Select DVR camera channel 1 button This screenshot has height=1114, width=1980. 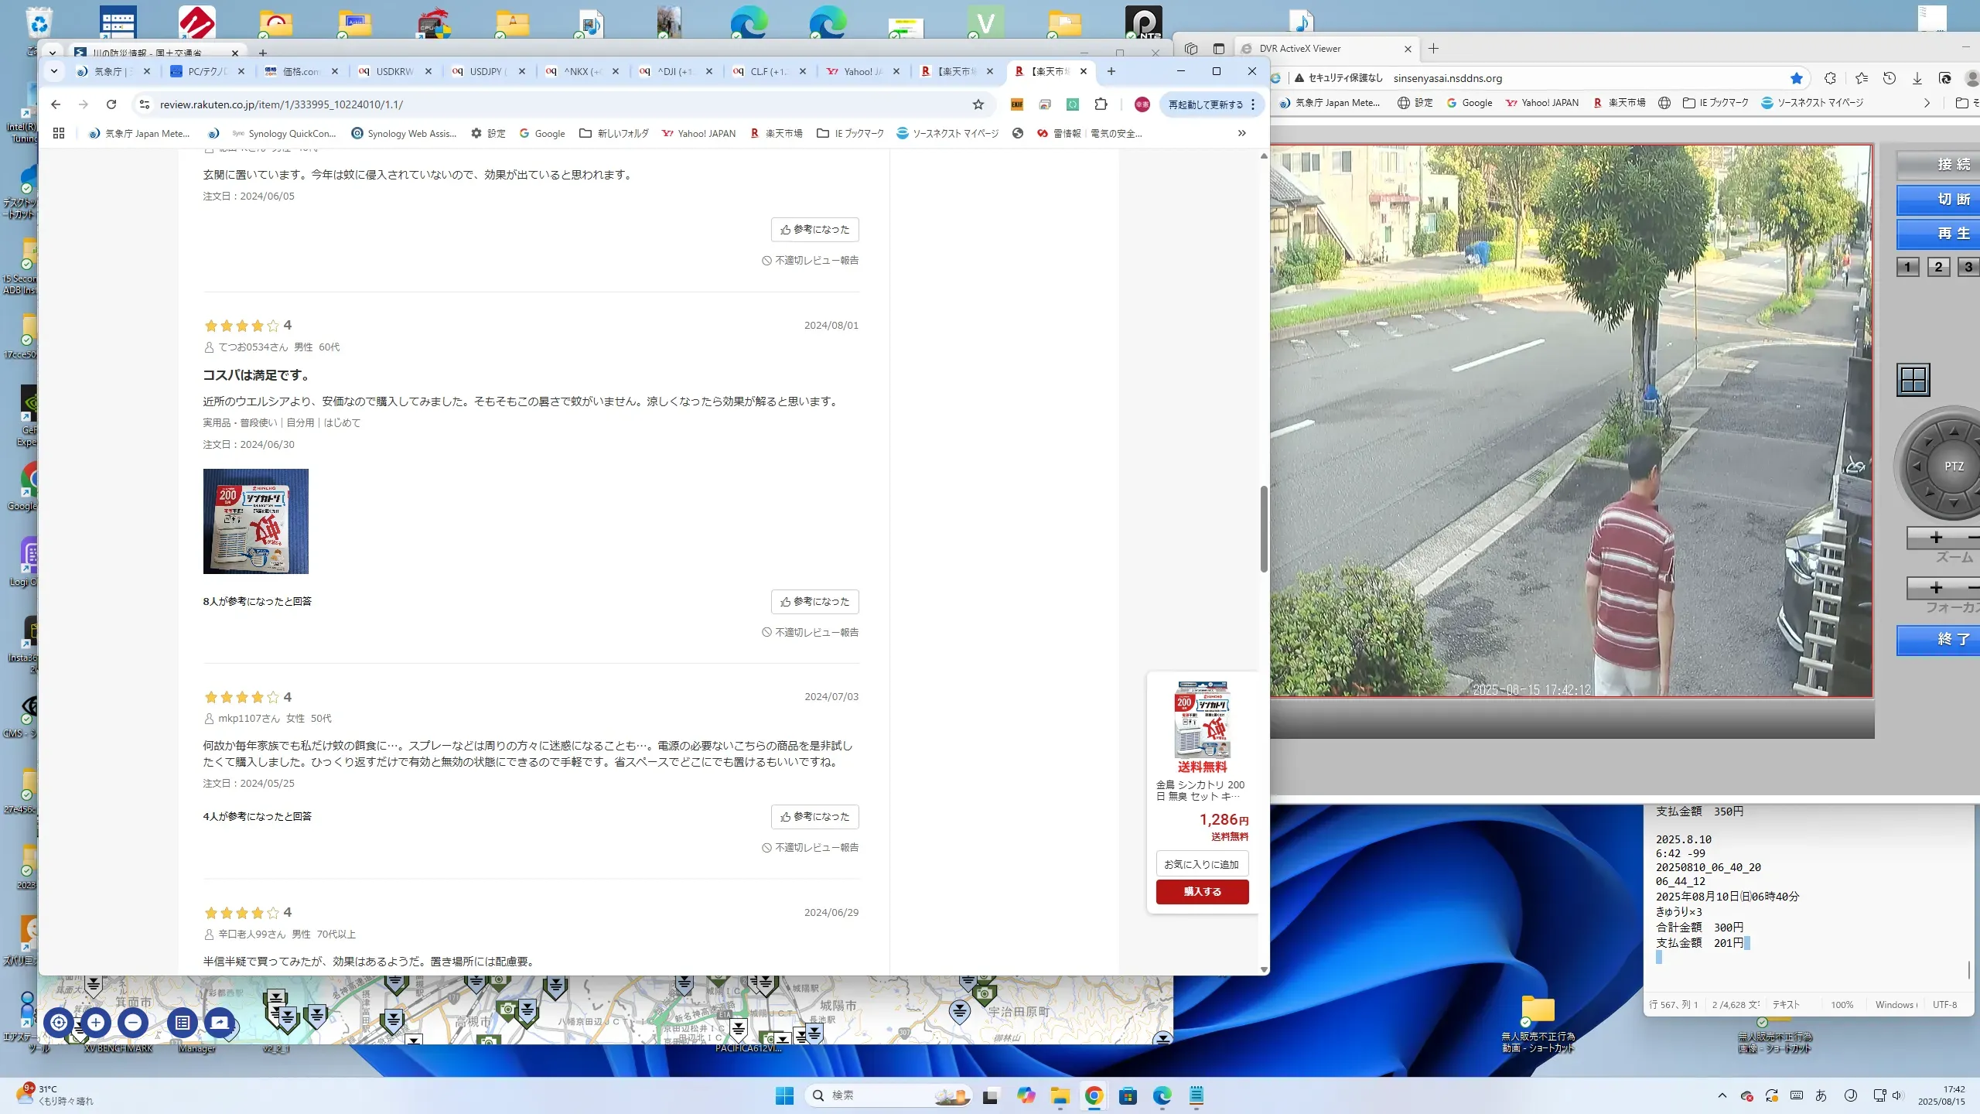[1907, 267]
